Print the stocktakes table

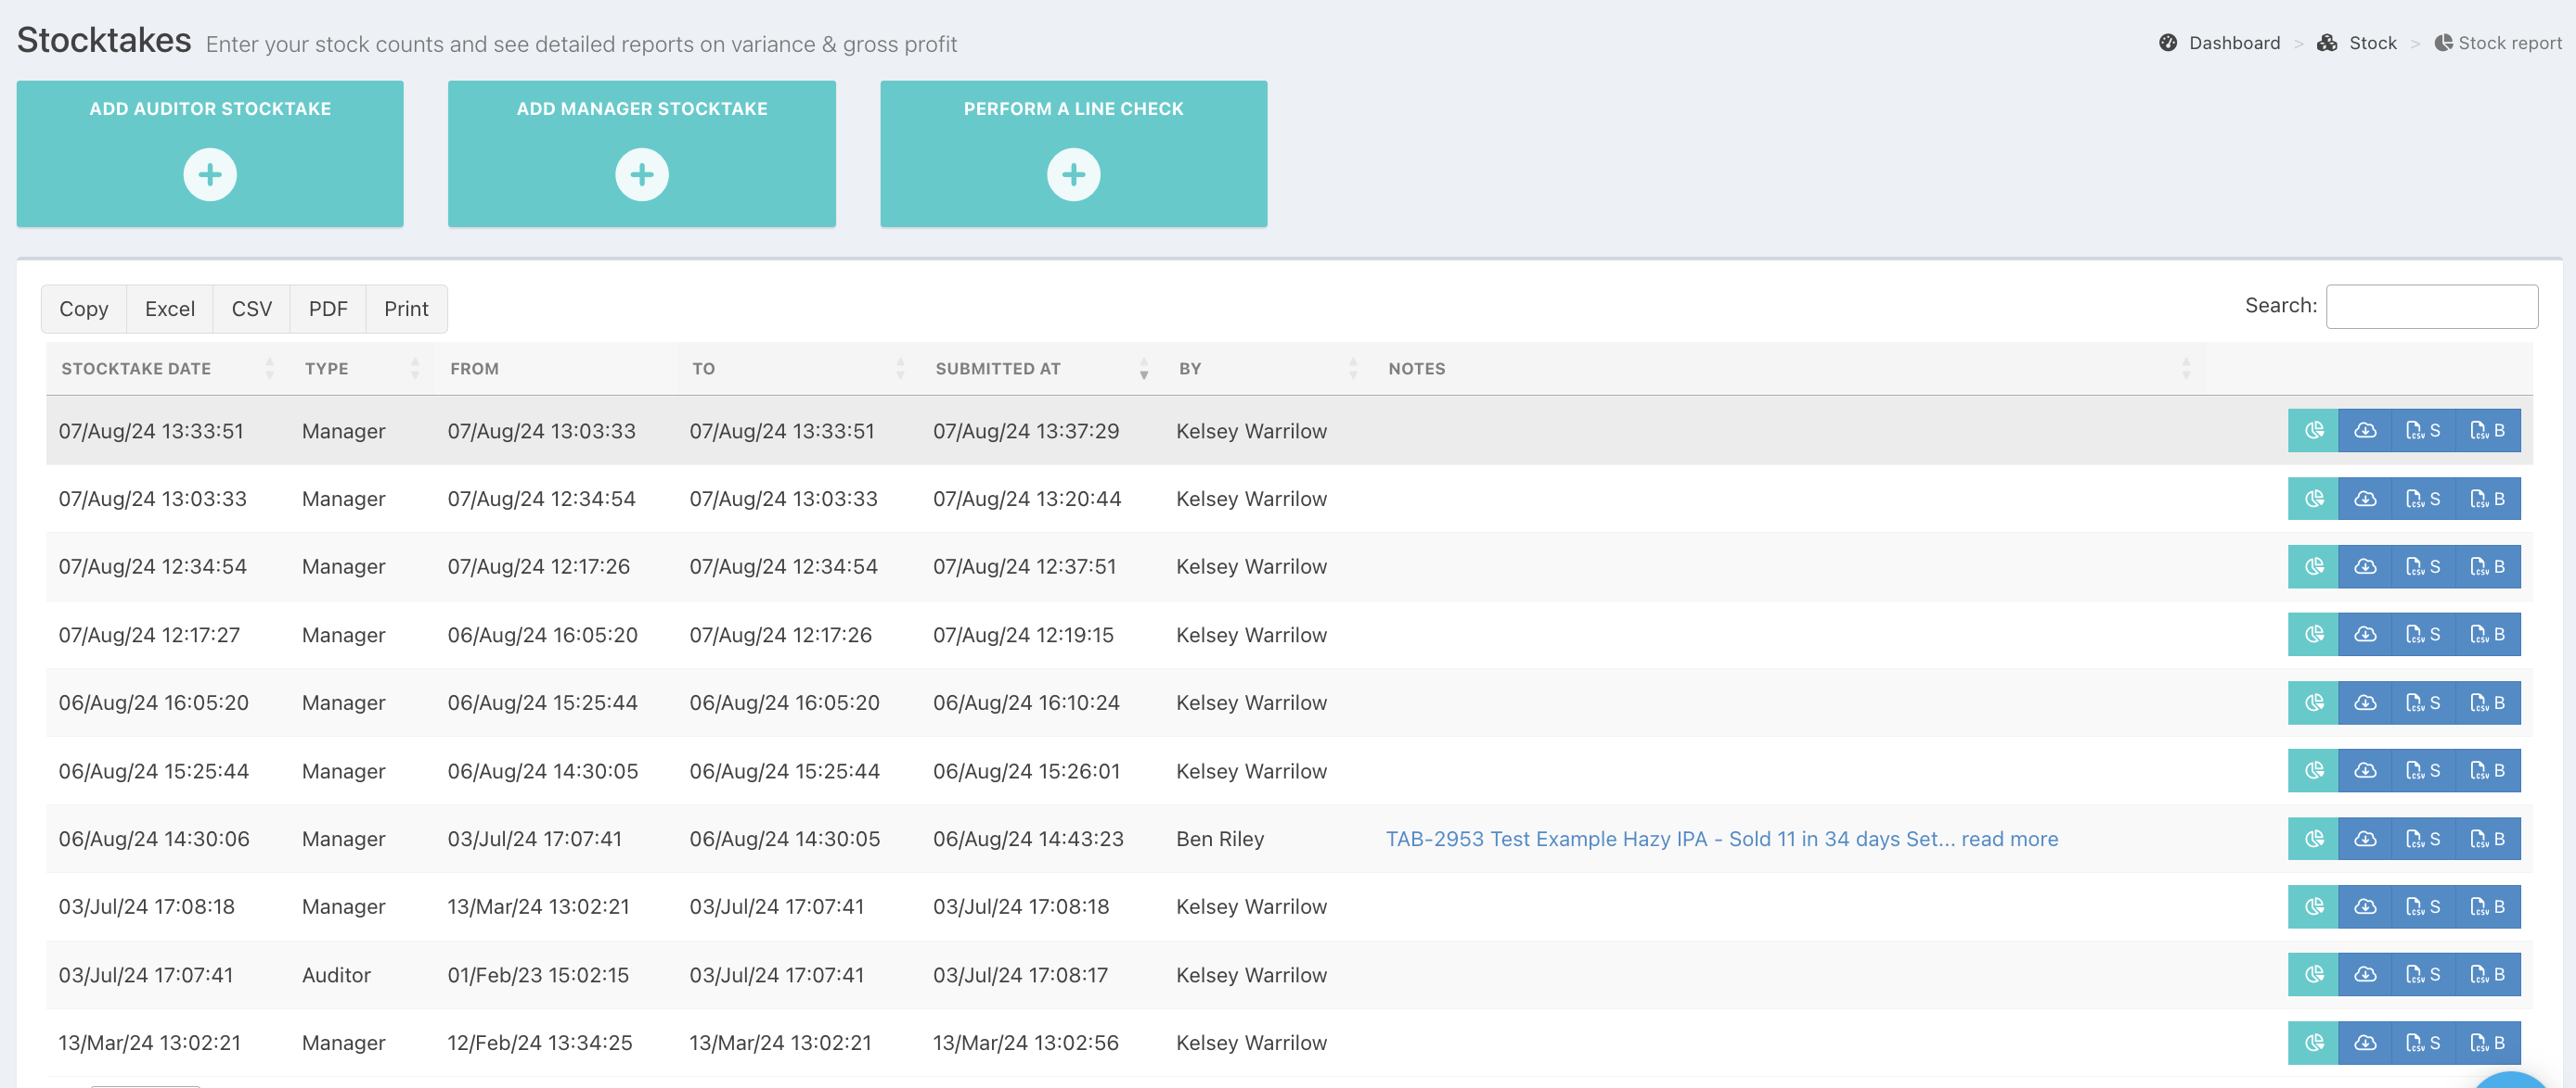[x=406, y=309]
